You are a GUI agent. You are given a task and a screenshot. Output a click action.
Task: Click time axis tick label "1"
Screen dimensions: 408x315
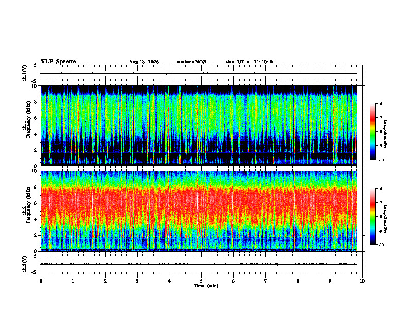pyautogui.click(x=73, y=281)
